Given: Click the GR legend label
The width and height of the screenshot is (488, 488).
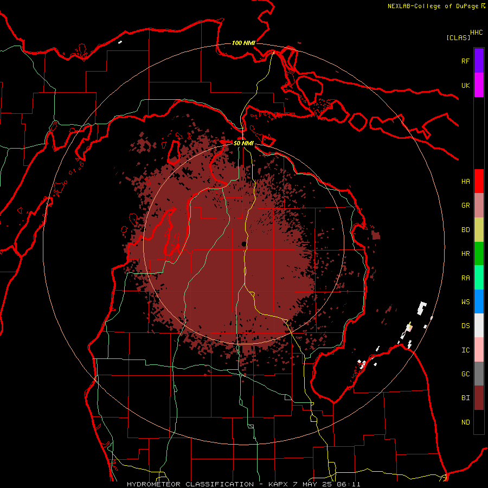Looking at the screenshot, I should 465,206.
